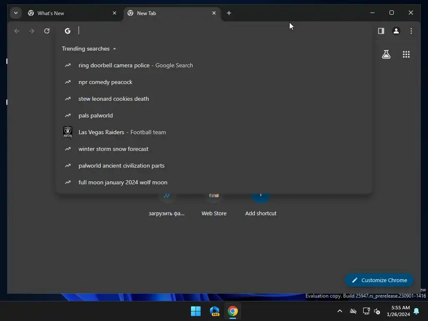428x321 pixels.
Task: Open the Web Store shortcut
Action: pyautogui.click(x=214, y=205)
